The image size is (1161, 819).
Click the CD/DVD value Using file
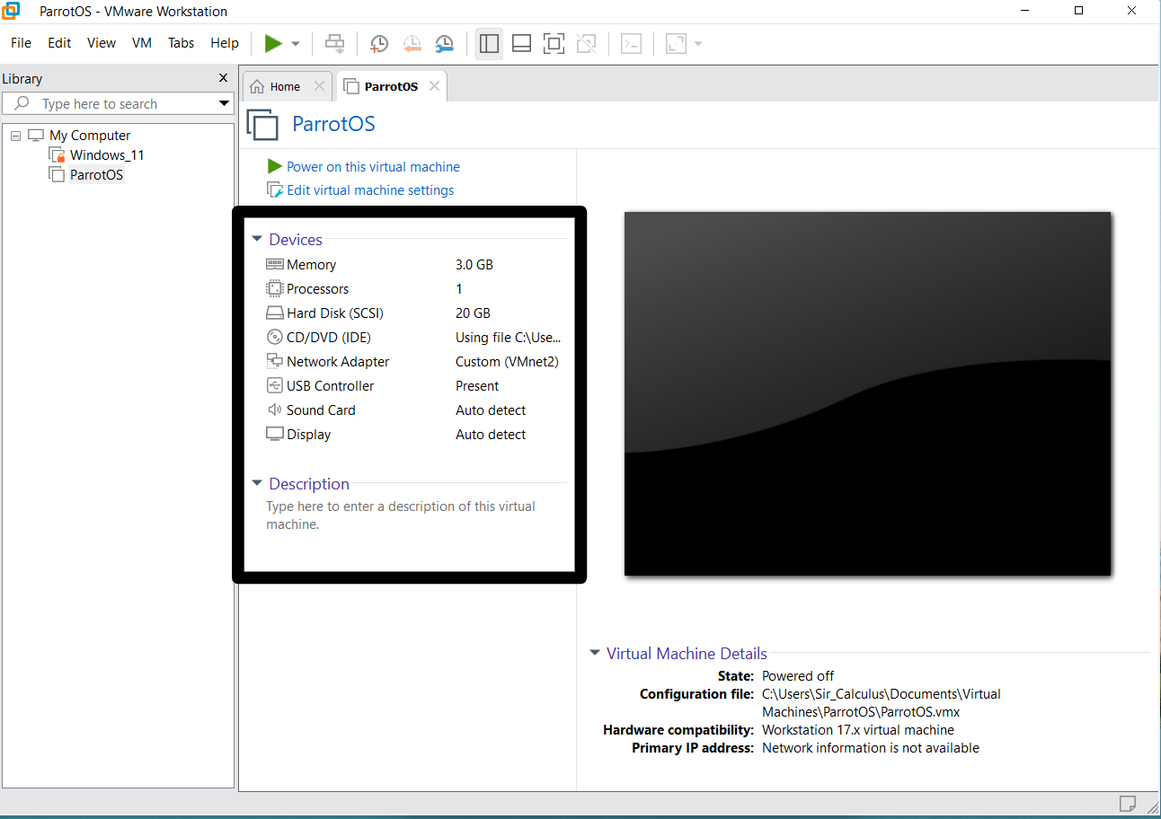pos(509,338)
